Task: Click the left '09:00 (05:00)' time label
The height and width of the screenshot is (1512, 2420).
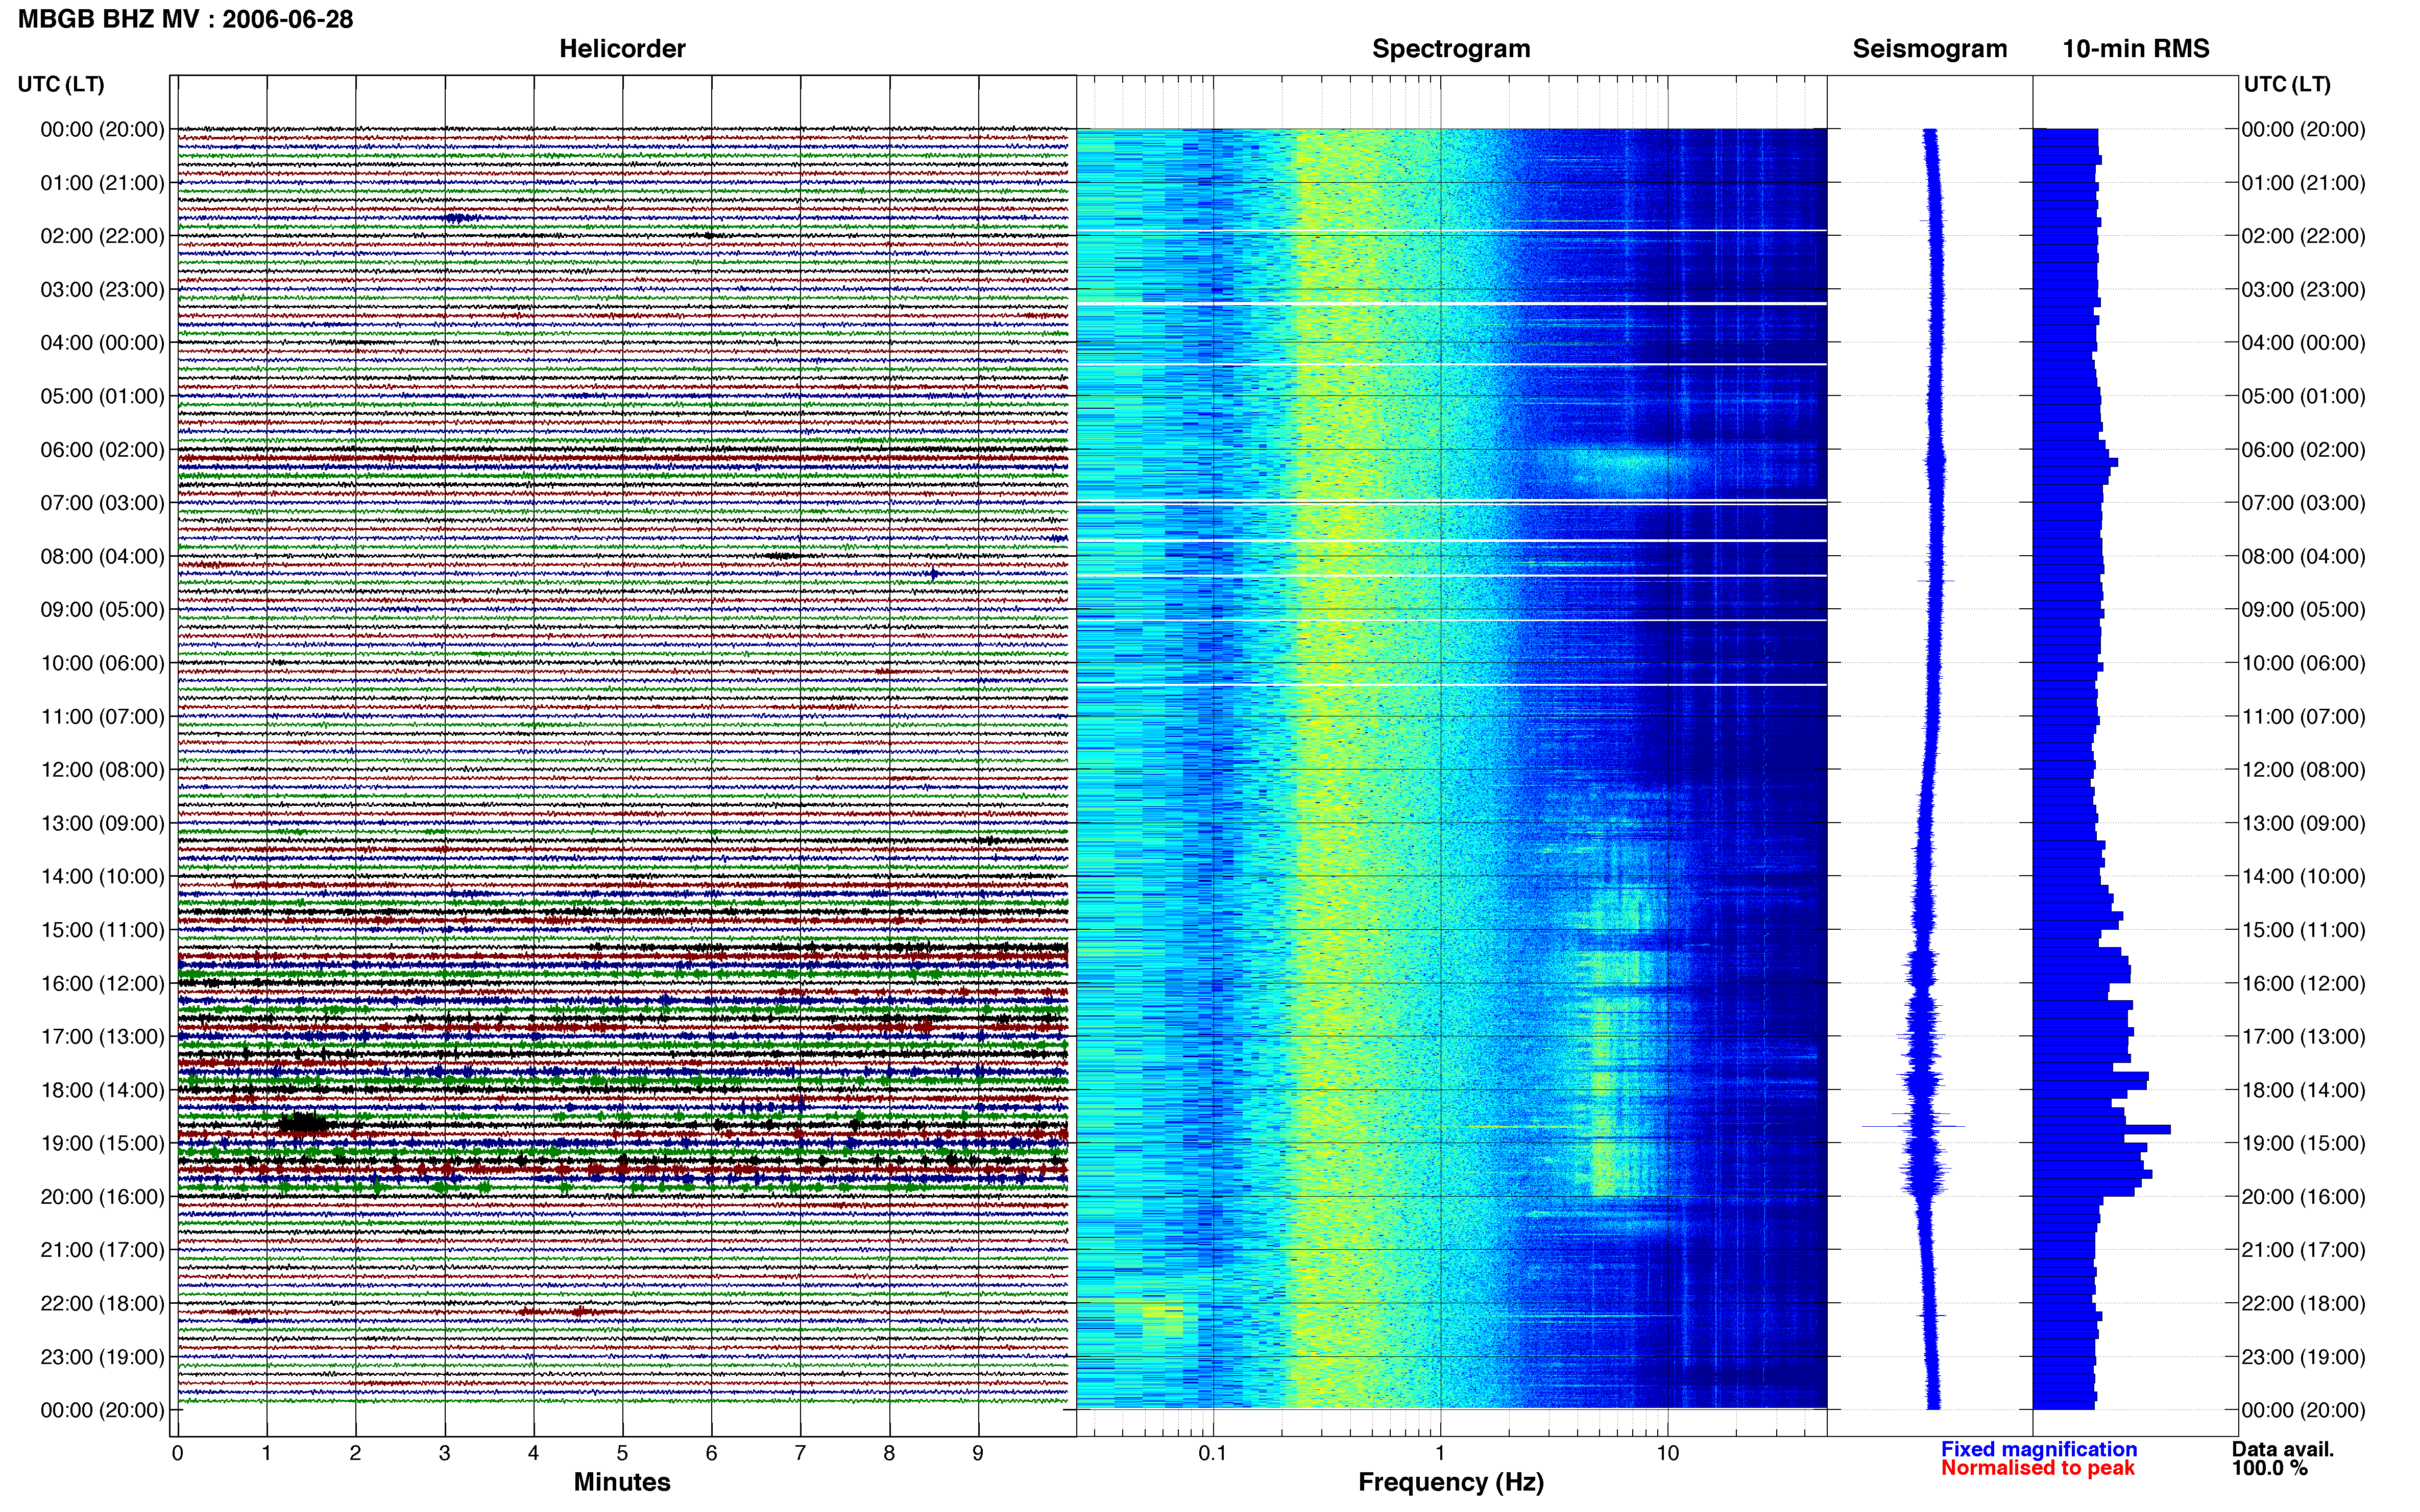Action: pos(102,609)
